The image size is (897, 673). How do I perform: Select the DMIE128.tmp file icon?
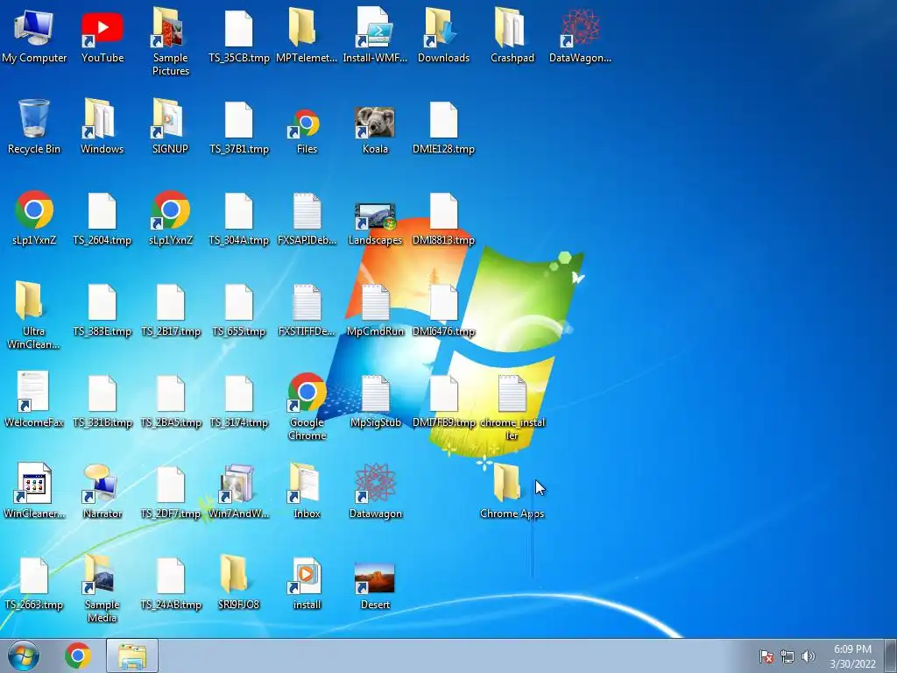pyautogui.click(x=443, y=119)
